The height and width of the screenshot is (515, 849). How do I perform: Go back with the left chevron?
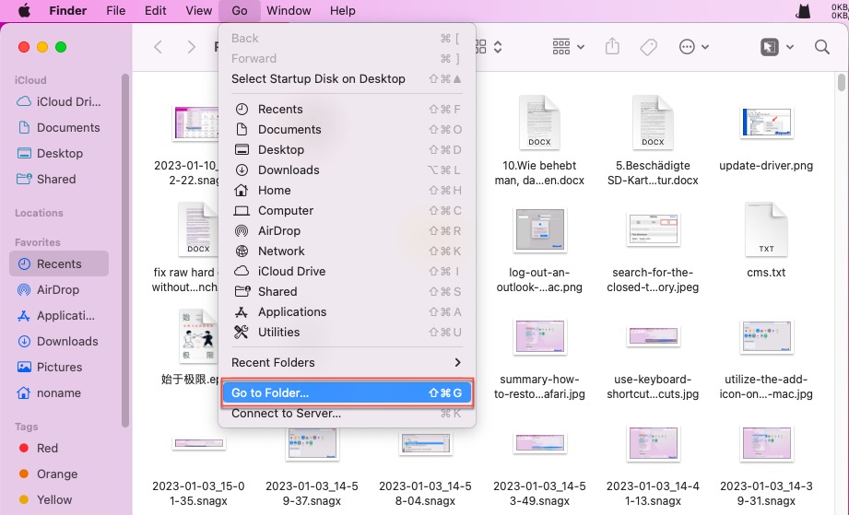(159, 47)
